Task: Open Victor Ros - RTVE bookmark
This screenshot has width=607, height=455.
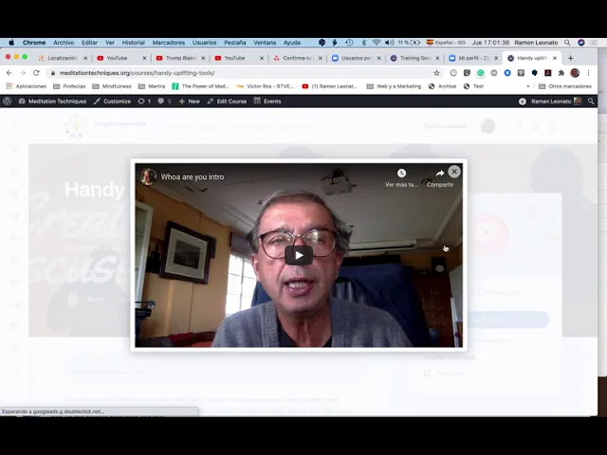Action: (266, 86)
